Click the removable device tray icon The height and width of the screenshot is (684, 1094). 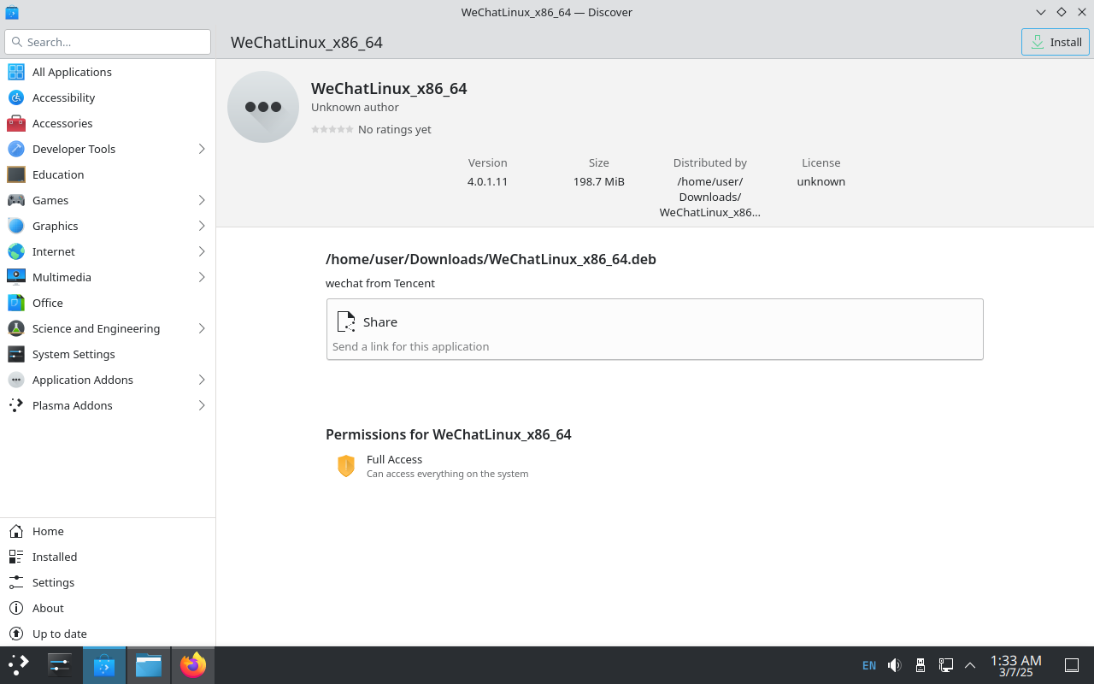(x=920, y=664)
